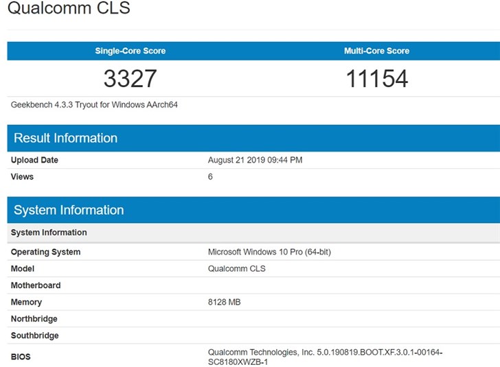Image resolution: width=500 pixels, height=367 pixels.
Task: Click the Geekbench 4.3.3 Tryout version text
Action: pyautogui.click(x=94, y=105)
